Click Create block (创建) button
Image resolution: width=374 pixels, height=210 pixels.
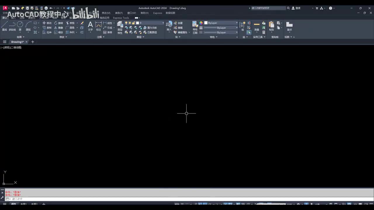(178, 23)
